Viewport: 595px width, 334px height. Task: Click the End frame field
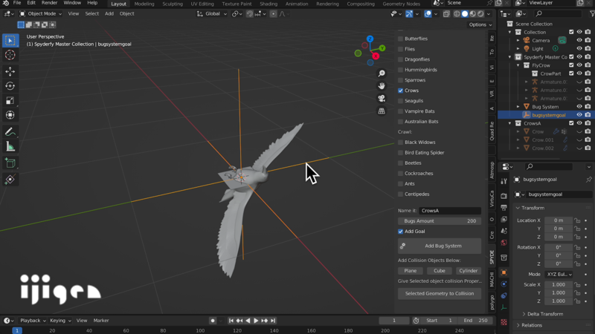(476, 321)
